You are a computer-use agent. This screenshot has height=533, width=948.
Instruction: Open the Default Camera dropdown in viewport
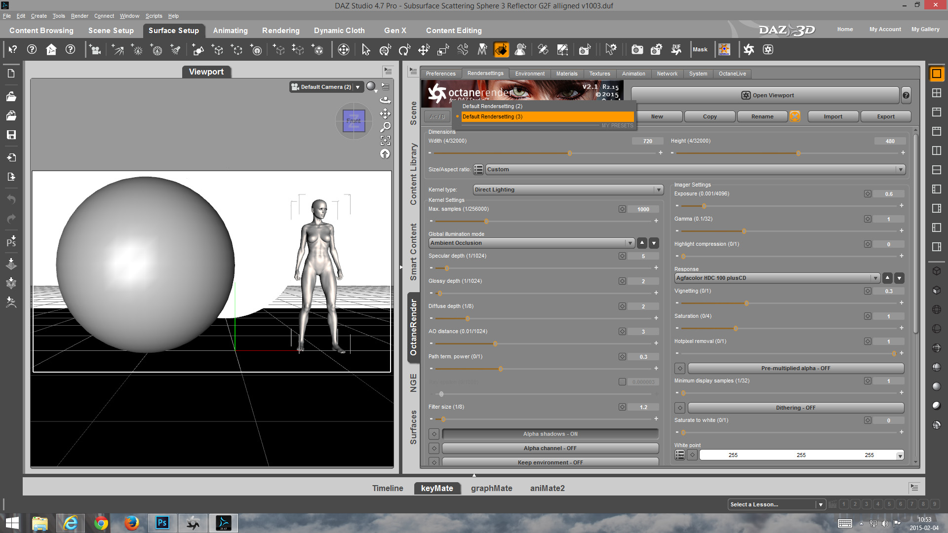[326, 87]
